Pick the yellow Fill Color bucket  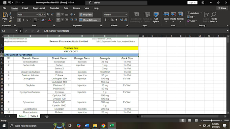click(x=43, y=20)
